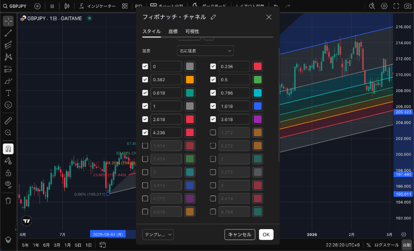Switch to the 座標 tab
The height and width of the screenshot is (251, 414).
173,31
